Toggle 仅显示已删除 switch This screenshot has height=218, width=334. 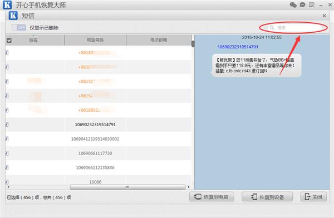(x=19, y=27)
